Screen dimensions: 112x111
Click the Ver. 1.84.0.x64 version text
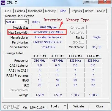point(34,107)
